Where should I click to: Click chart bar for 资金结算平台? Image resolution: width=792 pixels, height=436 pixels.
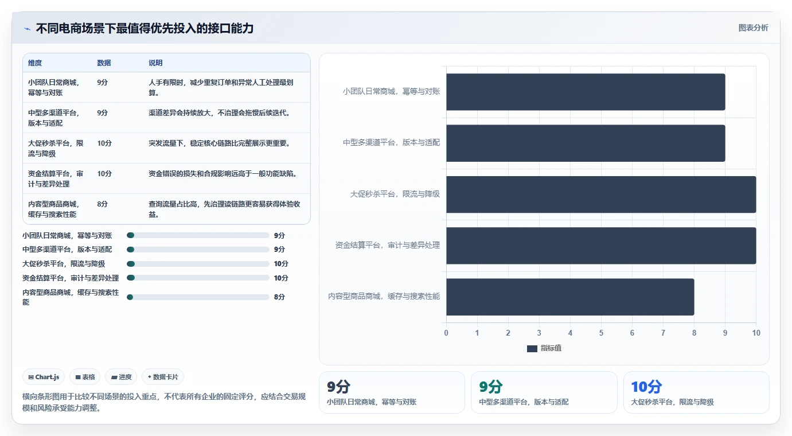[601, 246]
